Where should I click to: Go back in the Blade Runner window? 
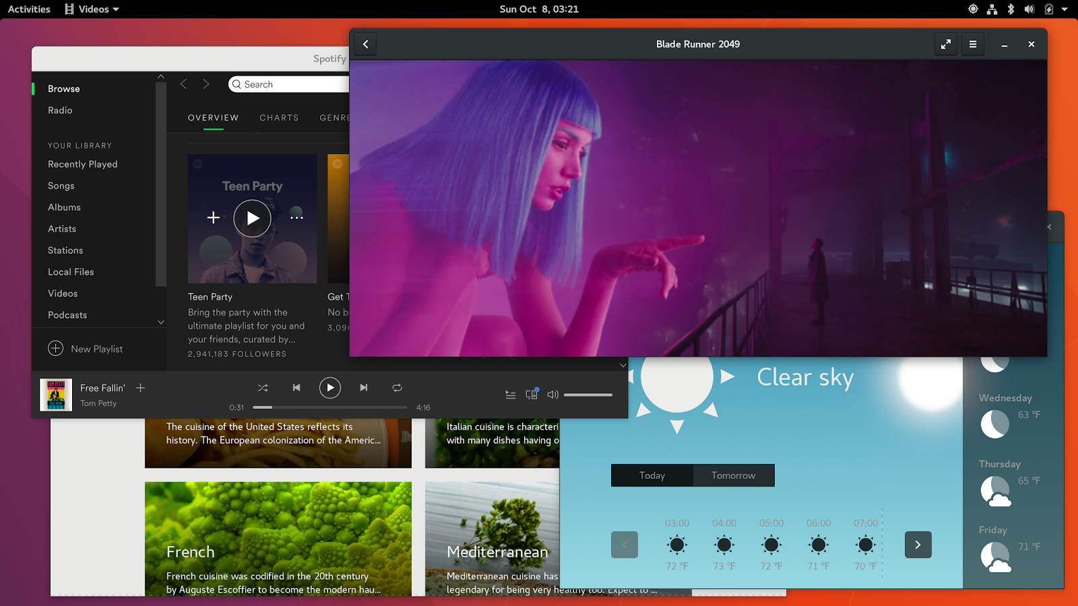click(364, 44)
